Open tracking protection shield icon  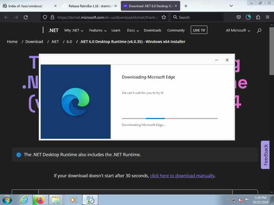pos(45,17)
